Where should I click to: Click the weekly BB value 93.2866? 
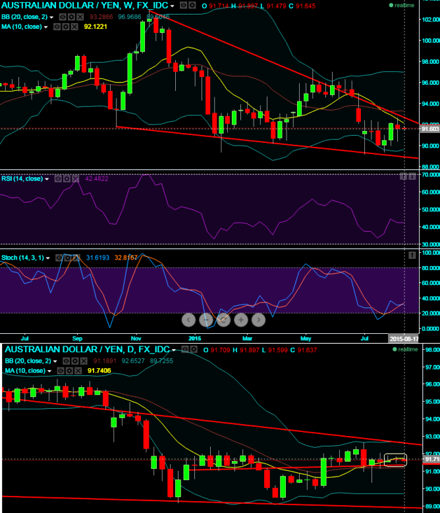[x=101, y=17]
